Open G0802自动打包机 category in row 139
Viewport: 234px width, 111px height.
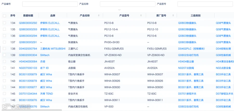point(188,55)
